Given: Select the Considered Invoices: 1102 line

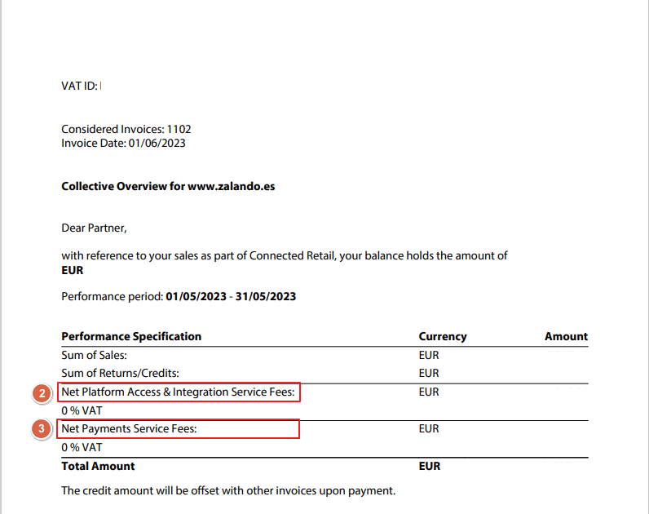Looking at the screenshot, I should point(126,129).
